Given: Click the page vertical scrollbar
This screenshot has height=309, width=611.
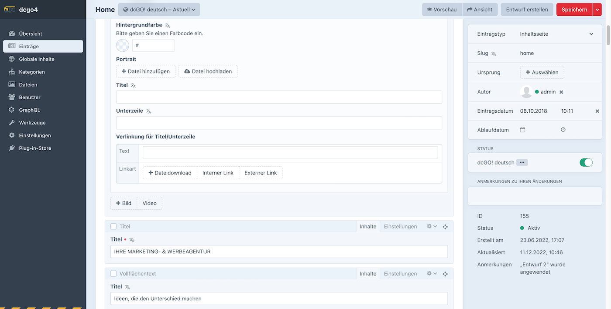Looking at the screenshot, I should pyautogui.click(x=608, y=35).
